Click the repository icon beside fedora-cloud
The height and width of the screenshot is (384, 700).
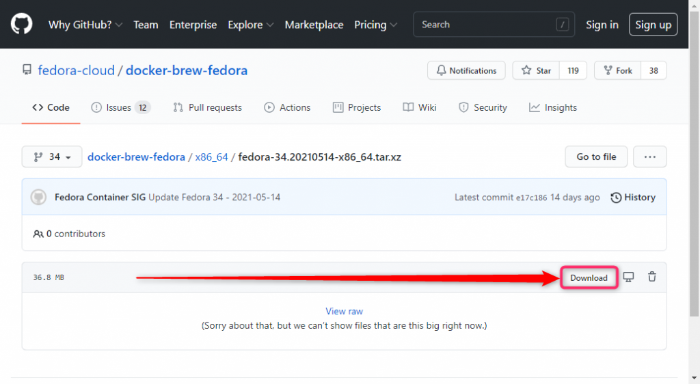coord(27,70)
